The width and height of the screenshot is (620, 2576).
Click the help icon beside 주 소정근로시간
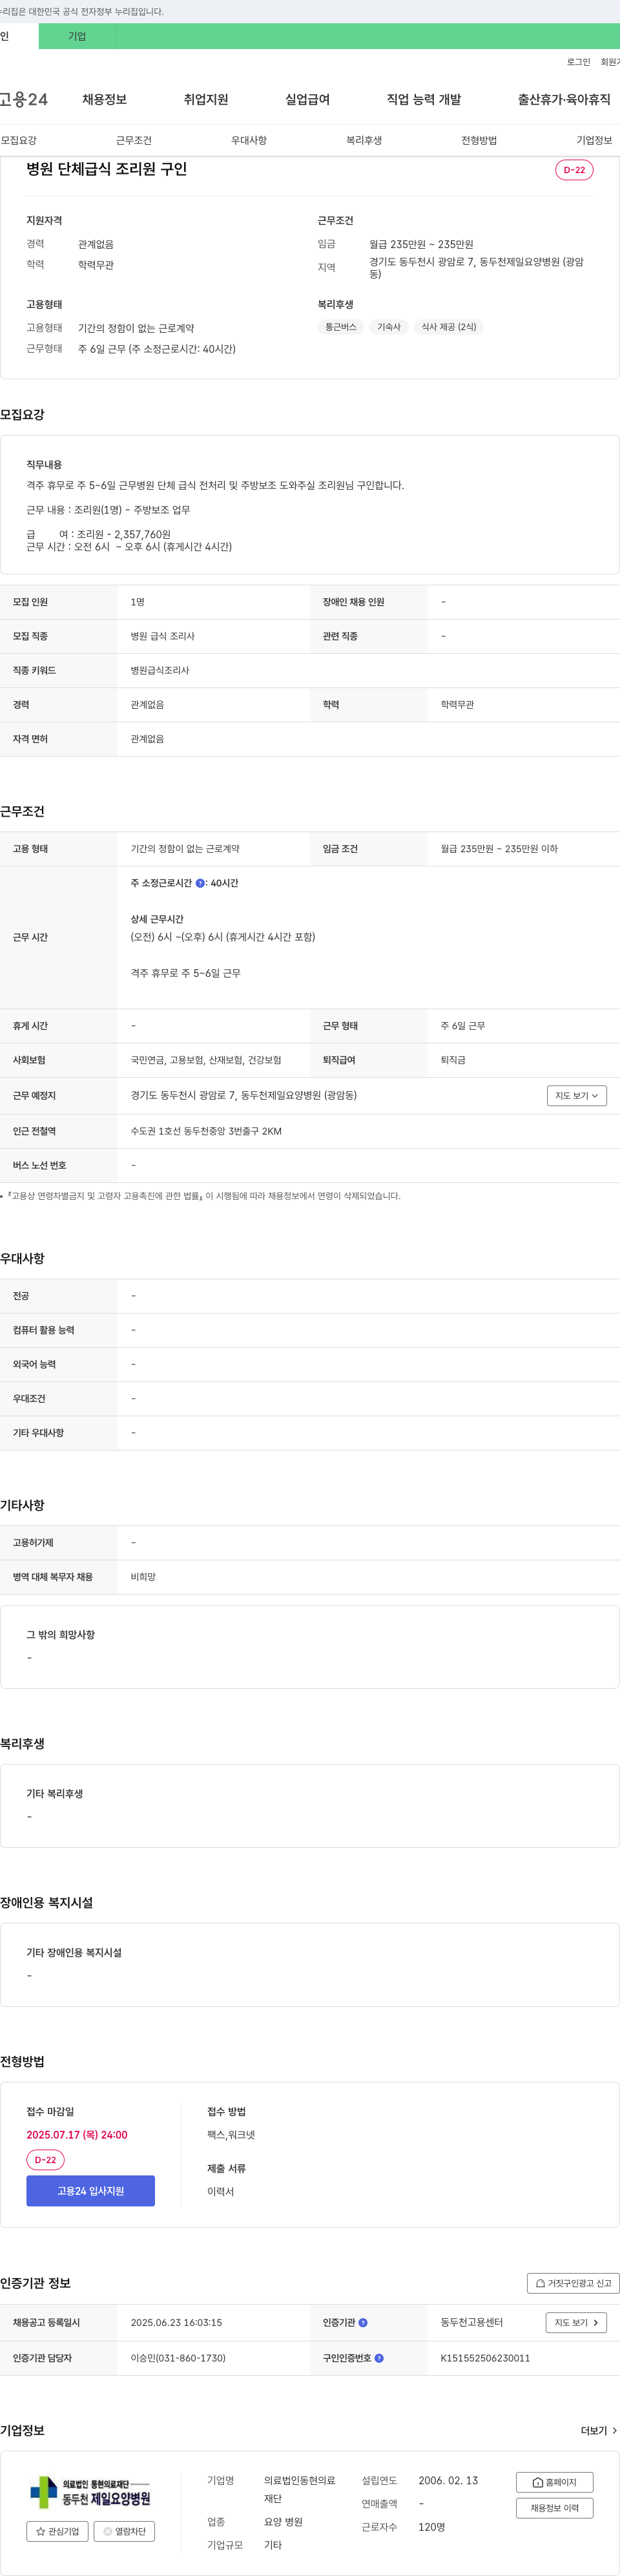[x=200, y=883]
